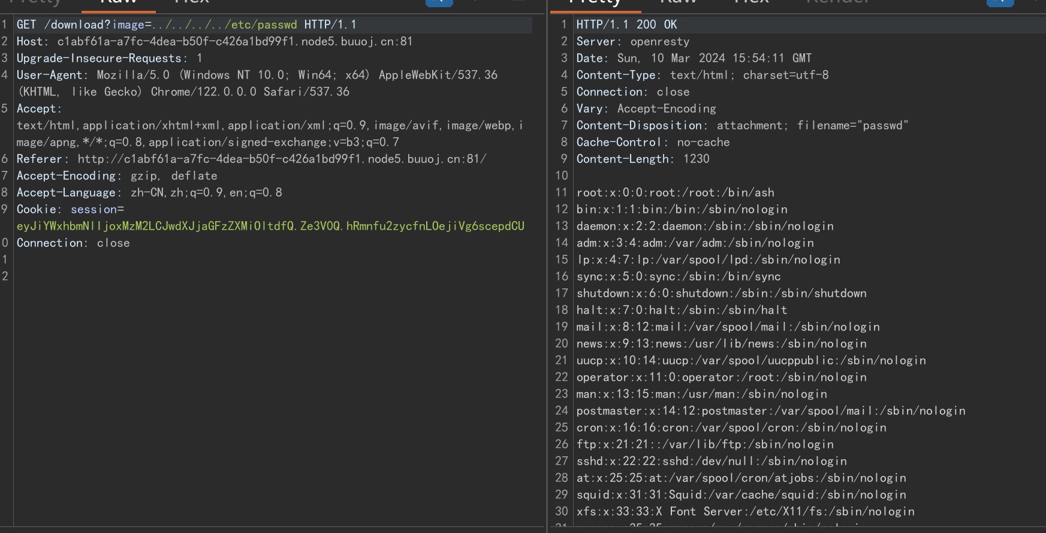Click the postmaster:x:14:12 passwd entry

771,411
